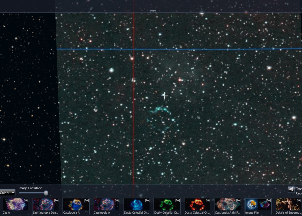Click image icon on green Dusty Celestial thumbnail
Viewport: 302px width, 216px height.
pyautogui.click(x=177, y=200)
